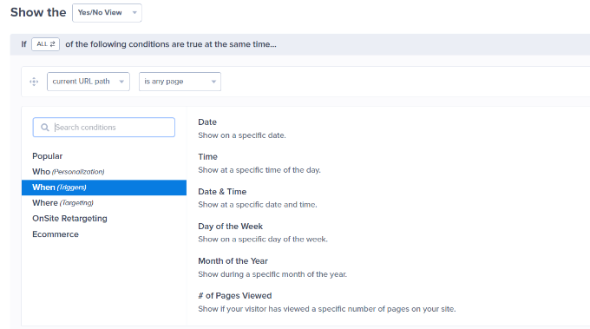Click the current URL path dropdown arrow
The image size is (590, 329).
(x=121, y=82)
